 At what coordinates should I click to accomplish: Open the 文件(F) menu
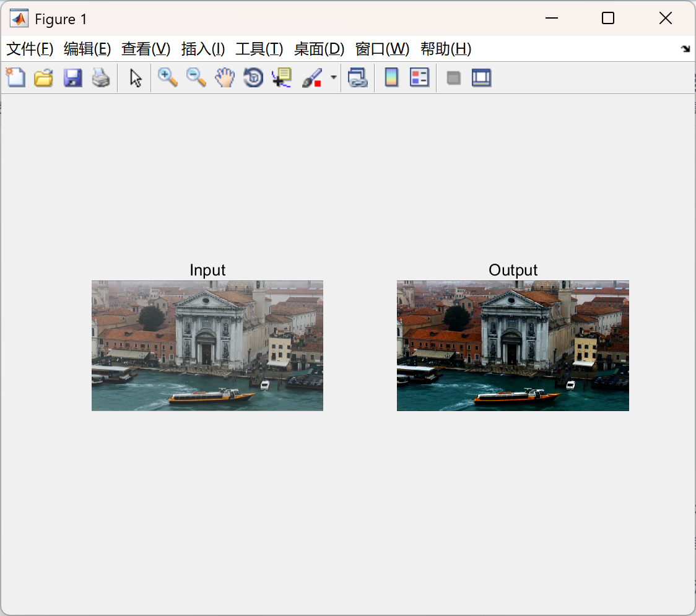click(30, 49)
